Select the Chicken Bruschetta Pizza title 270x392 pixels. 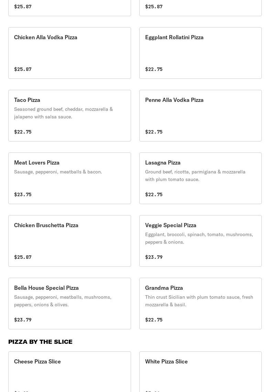click(x=46, y=225)
